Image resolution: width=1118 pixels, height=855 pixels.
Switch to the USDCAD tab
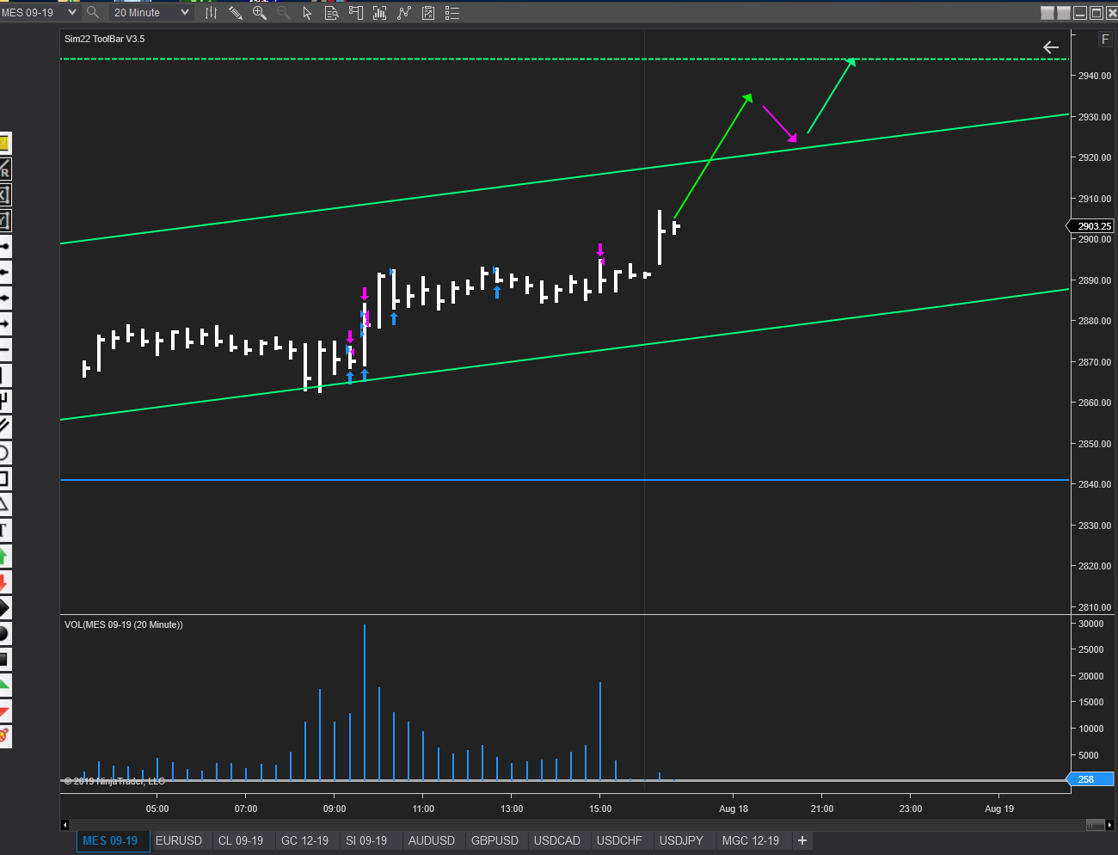(557, 840)
